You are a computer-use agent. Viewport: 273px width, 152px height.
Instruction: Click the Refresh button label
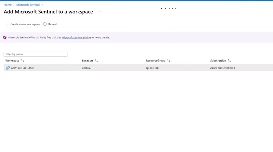click(x=53, y=24)
